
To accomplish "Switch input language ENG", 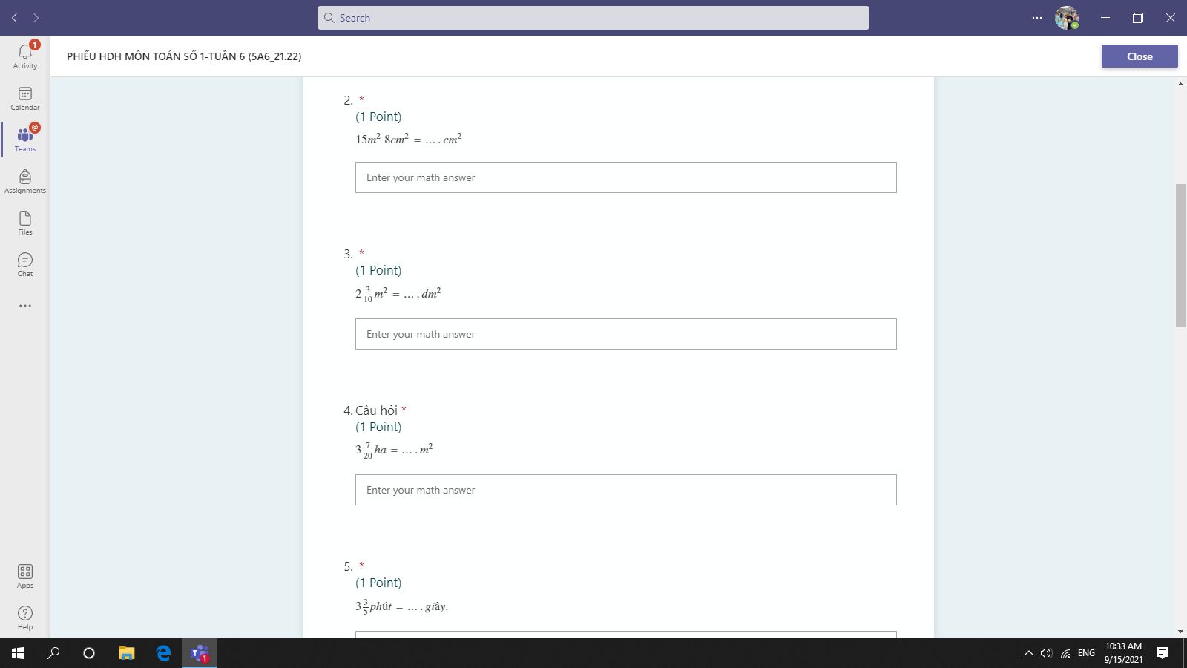I will click(1086, 653).
